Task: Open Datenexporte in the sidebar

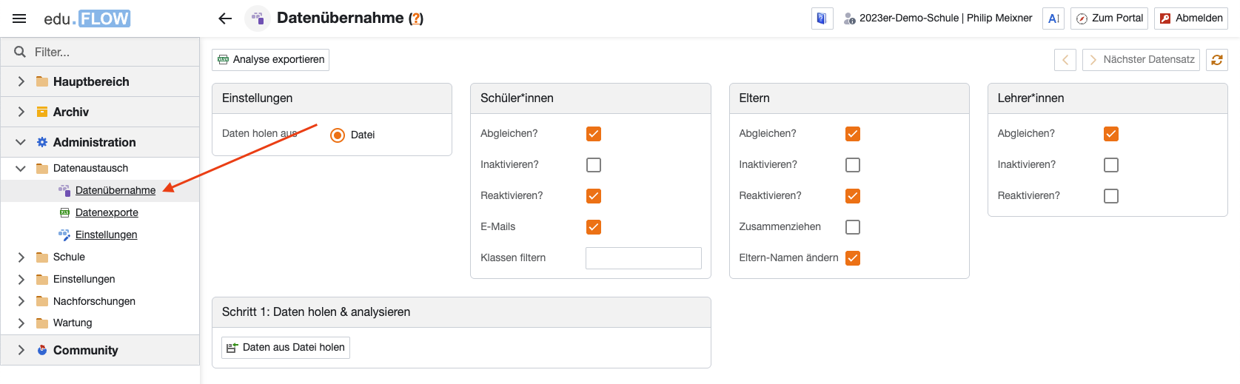Action: (107, 212)
